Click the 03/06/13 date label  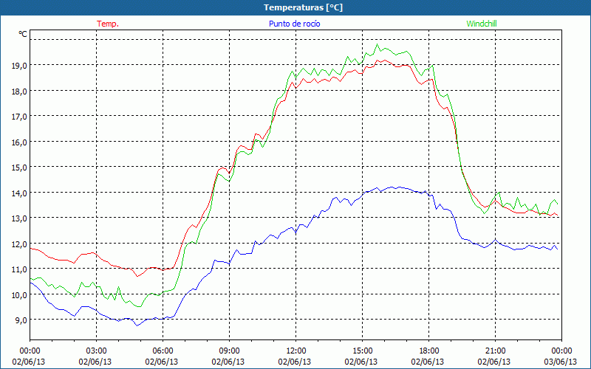pos(561,362)
